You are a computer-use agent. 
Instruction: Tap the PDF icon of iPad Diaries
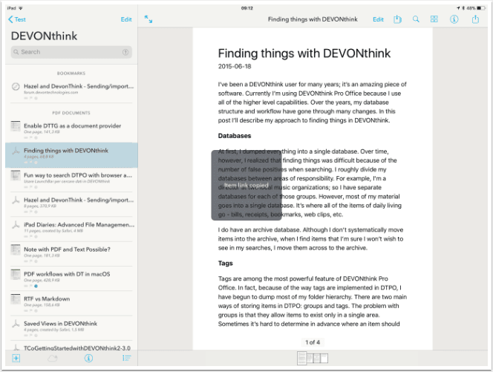[16, 225]
